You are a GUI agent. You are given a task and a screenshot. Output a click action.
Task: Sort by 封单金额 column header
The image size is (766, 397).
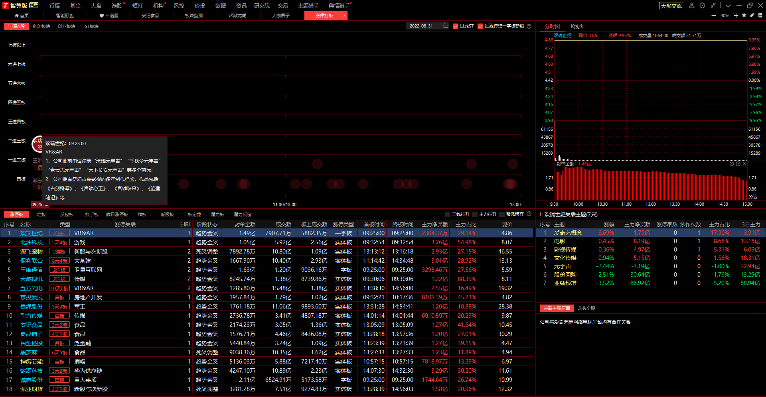coord(245,224)
